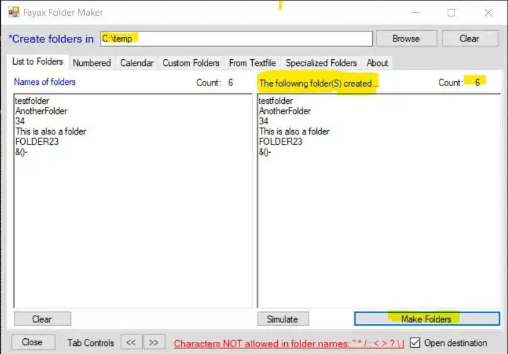Click the Close button at bottom left
The image size is (508, 354).
pos(33,342)
